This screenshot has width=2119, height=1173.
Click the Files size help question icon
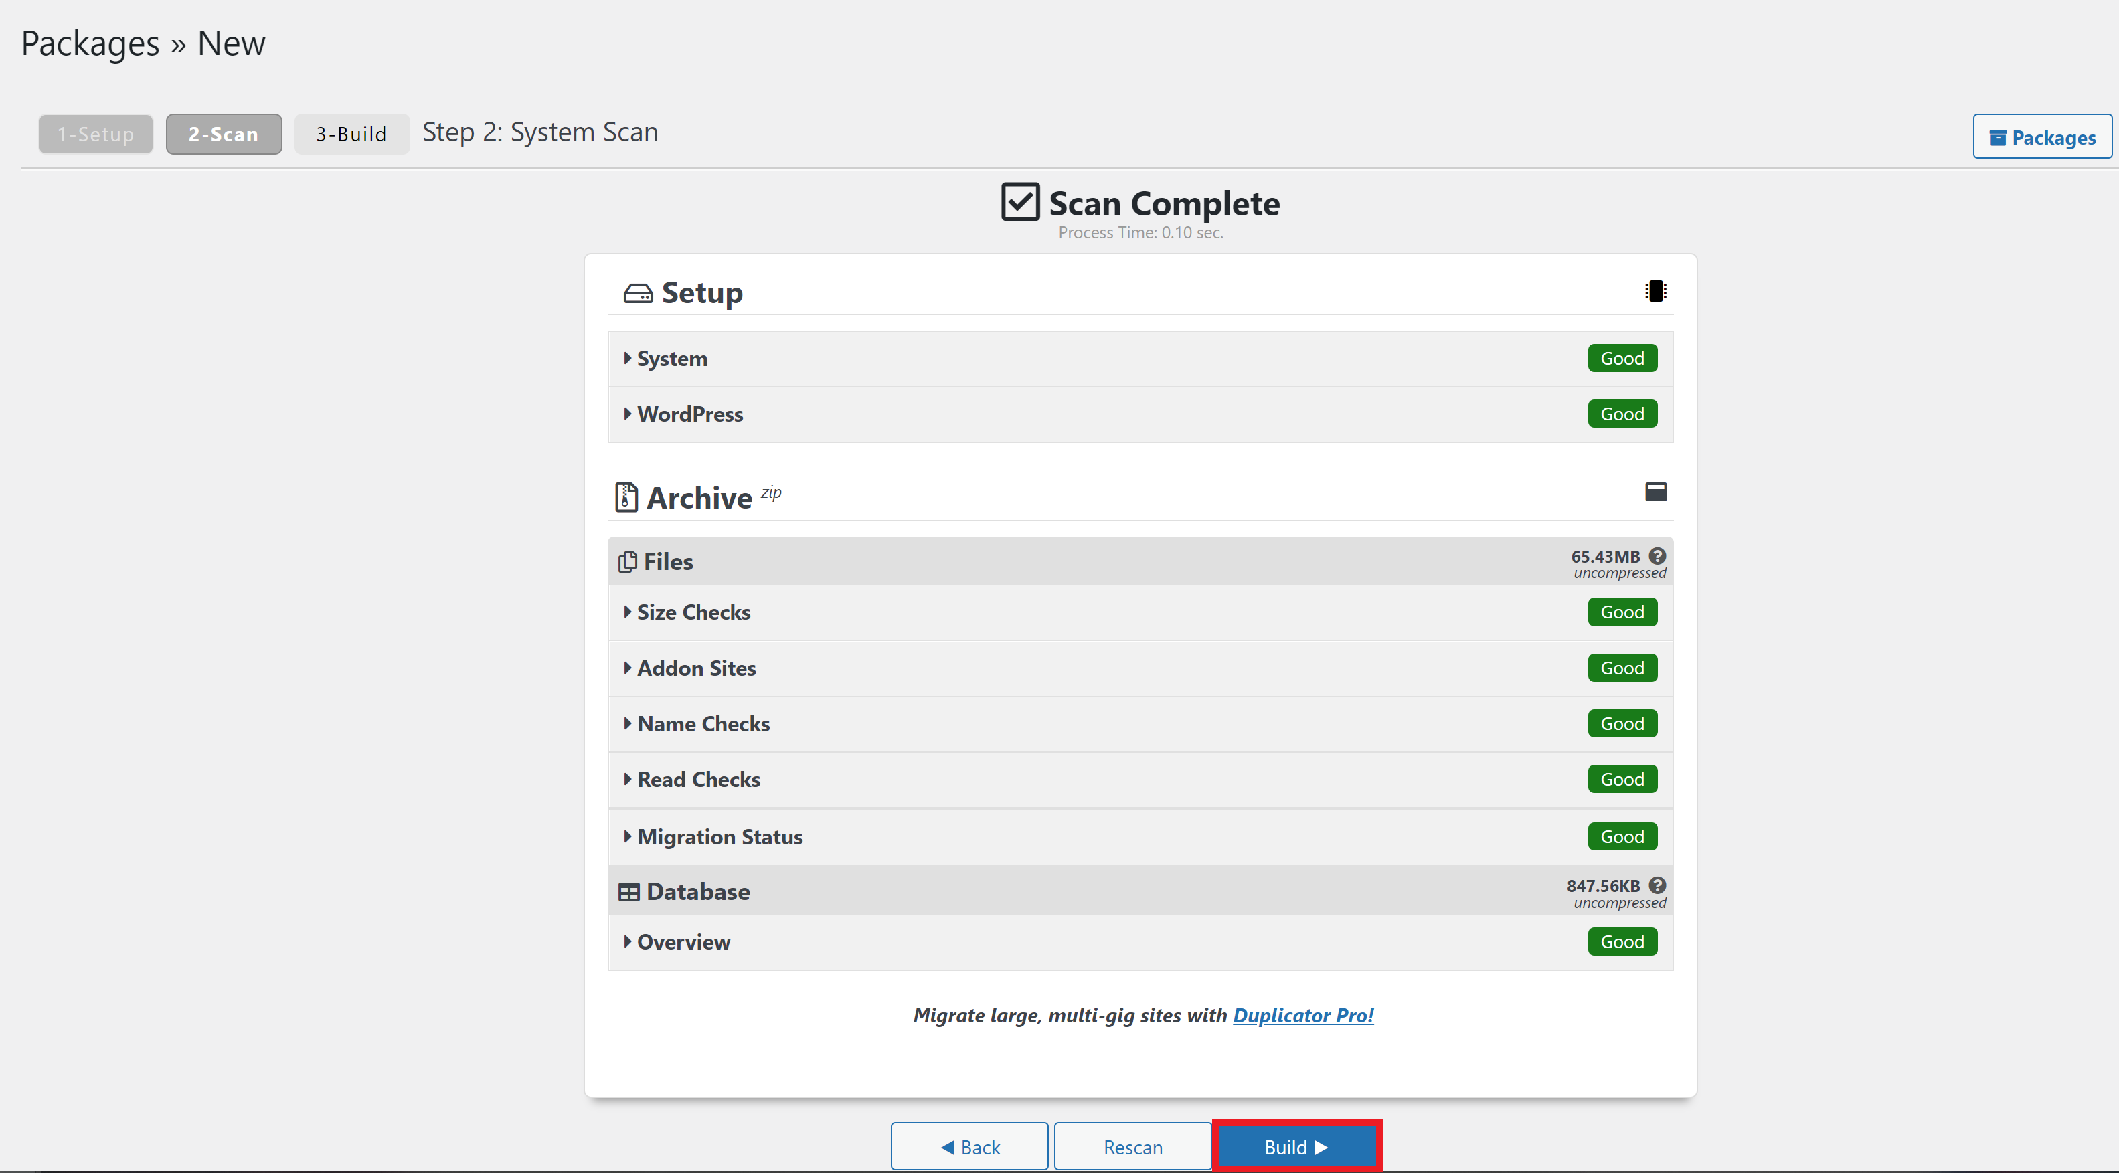[1657, 556]
